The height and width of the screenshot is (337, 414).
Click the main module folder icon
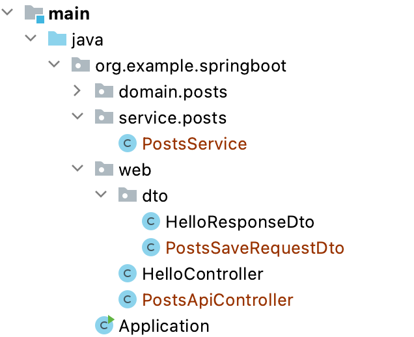coord(34,14)
